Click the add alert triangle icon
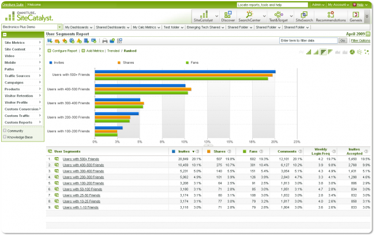Viewport: 375px width, 236px height. 79,41
